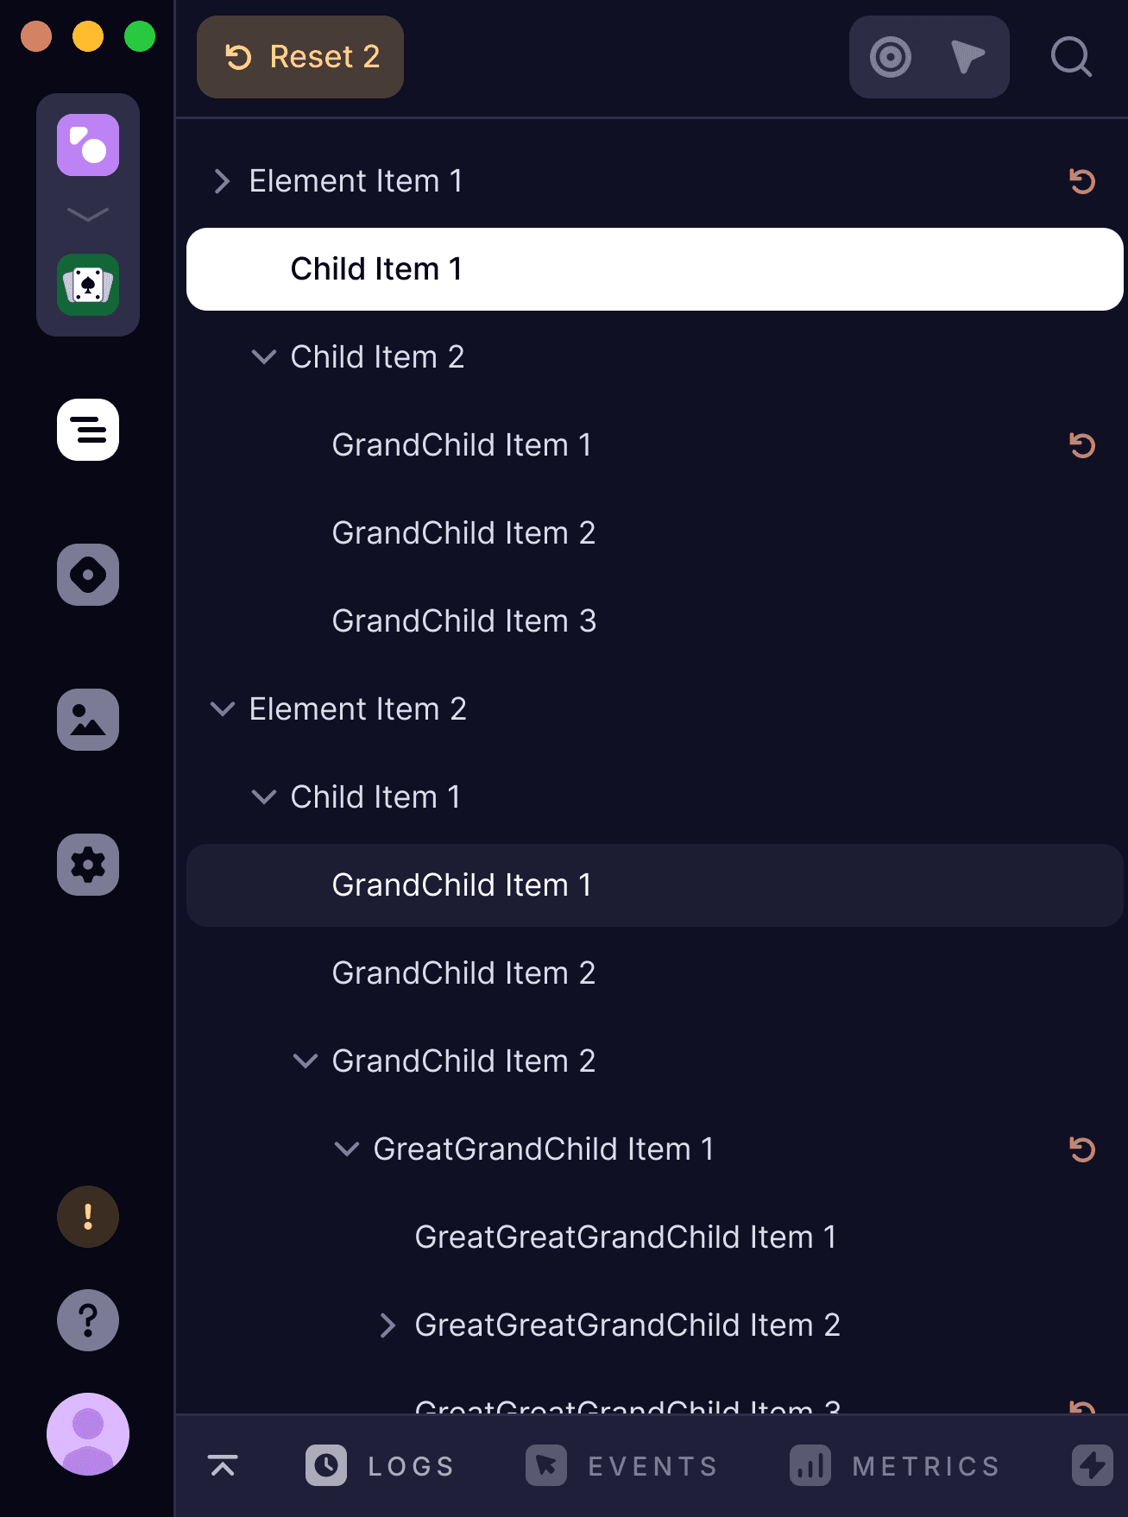The image size is (1128, 1517).
Task: Click the search magnifier icon
Action: (x=1071, y=57)
